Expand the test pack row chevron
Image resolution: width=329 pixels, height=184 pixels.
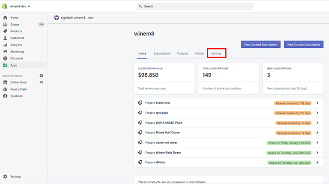pyautogui.click(x=317, y=113)
